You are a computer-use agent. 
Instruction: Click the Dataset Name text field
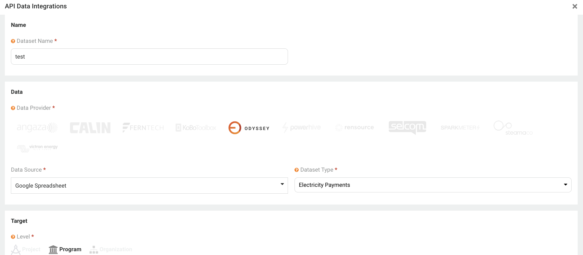click(149, 57)
